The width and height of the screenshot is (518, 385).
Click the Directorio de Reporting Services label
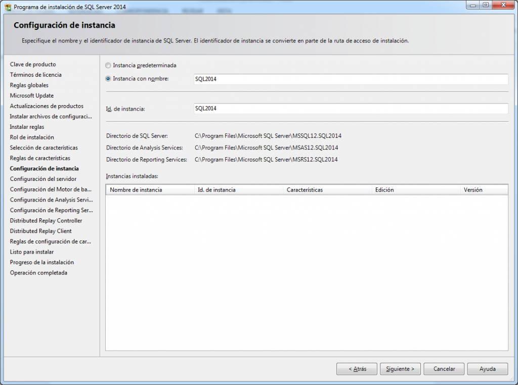146,160
